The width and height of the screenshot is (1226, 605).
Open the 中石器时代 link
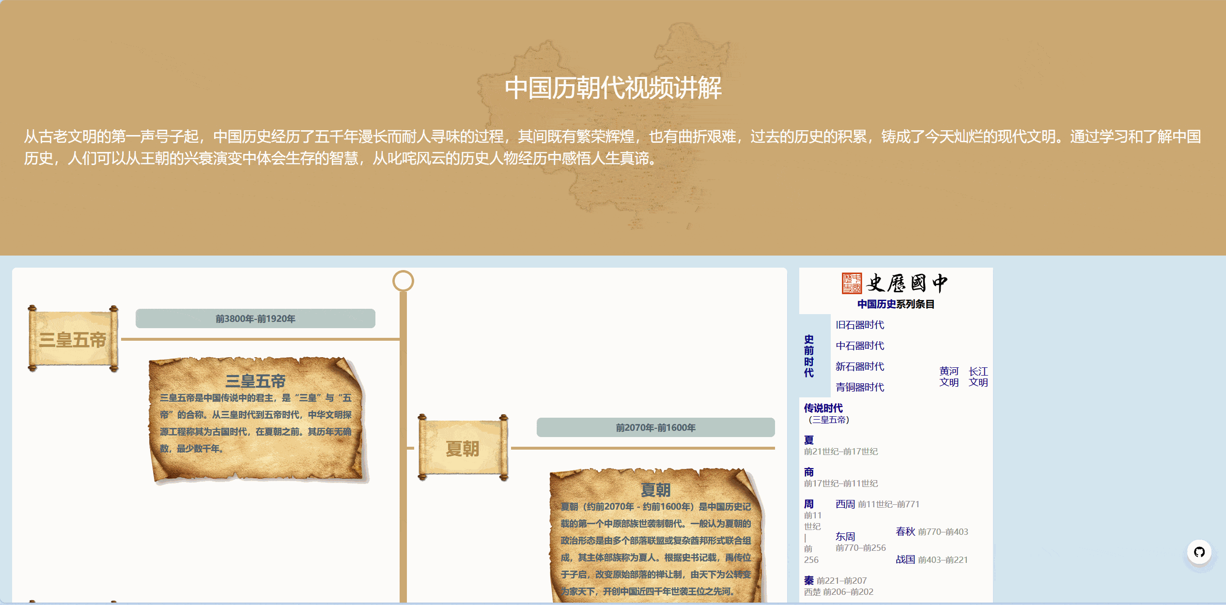(860, 346)
